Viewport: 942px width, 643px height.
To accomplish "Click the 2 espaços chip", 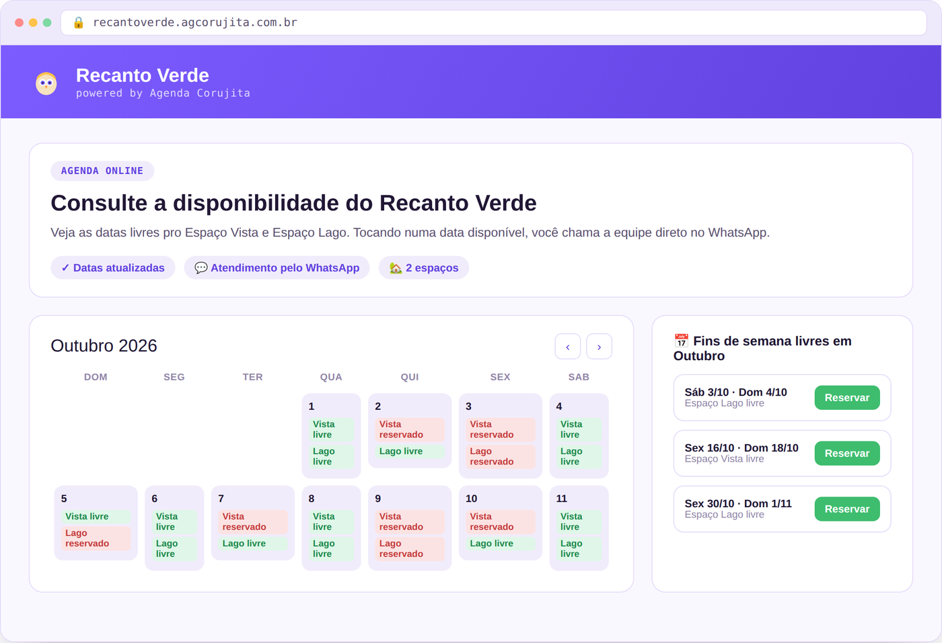I will tap(424, 267).
